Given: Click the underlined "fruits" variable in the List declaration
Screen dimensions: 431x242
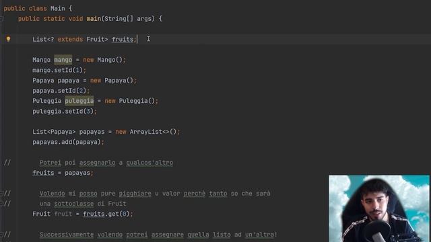Looking at the screenshot, I should point(123,39).
